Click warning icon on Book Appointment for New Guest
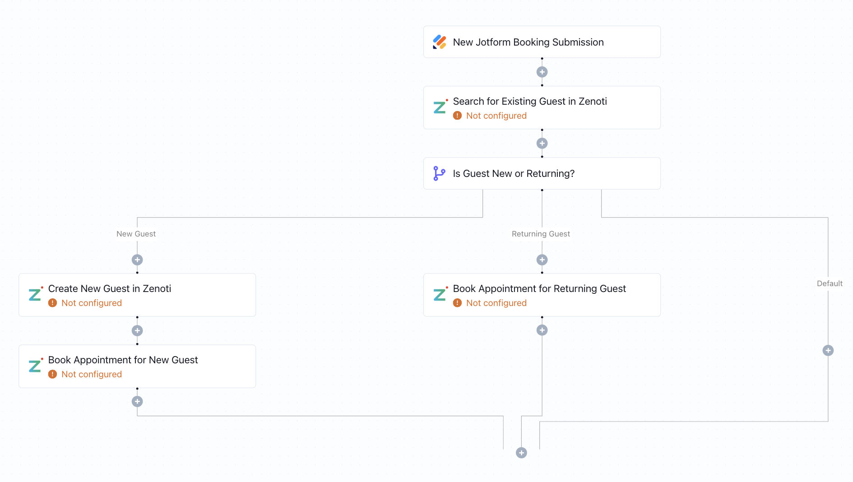Screen dimensions: 853x482 pyautogui.click(x=52, y=374)
